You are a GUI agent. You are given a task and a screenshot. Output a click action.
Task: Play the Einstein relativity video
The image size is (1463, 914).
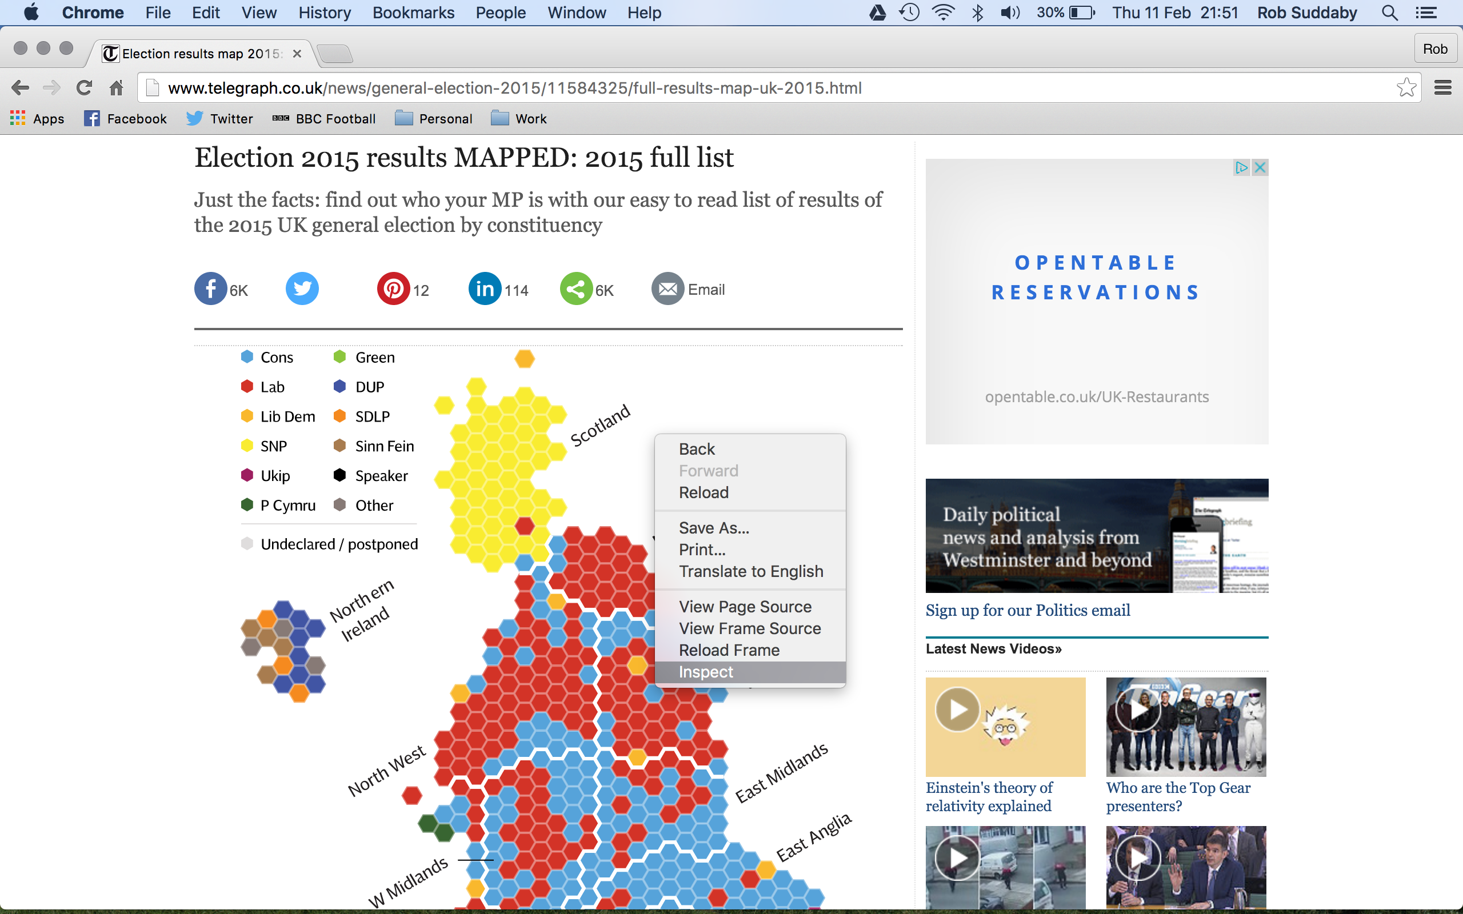957,709
